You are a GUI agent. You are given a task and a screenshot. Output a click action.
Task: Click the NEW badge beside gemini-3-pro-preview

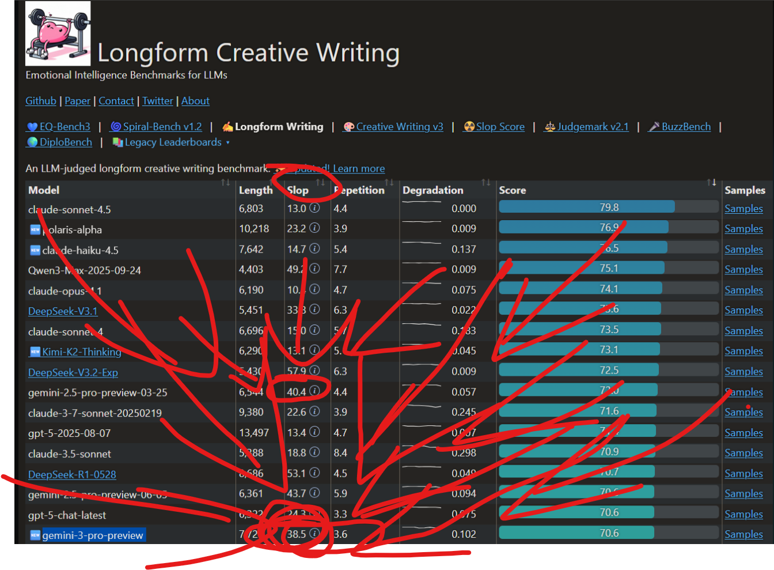point(35,535)
